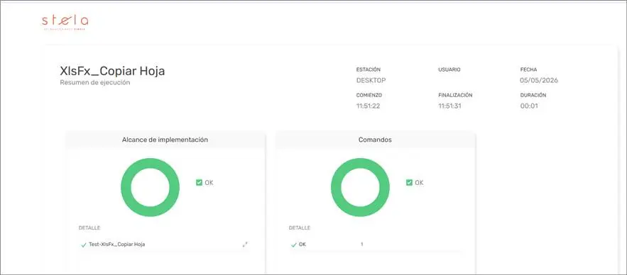This screenshot has width=627, height=275.
Task: Click the Alcance de implementación donut chart
Action: (150, 187)
